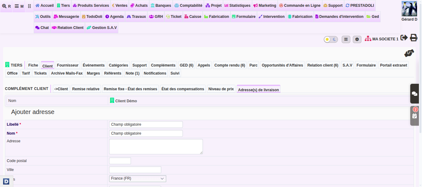Viewport: 422px width, 187px height.
Task: Click the printer icon
Action: 414,38
